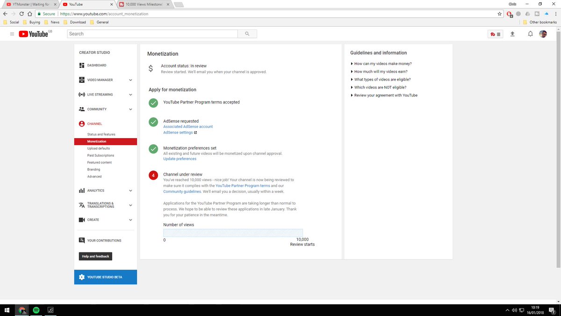The height and width of the screenshot is (316, 561).
Task: Select the Monetization submenu item
Action: (x=105, y=141)
